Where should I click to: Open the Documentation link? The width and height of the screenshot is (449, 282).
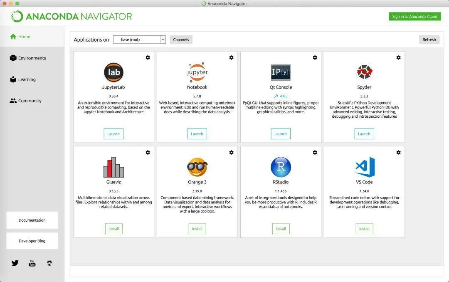tap(32, 220)
